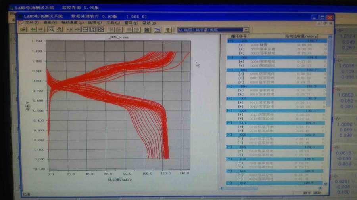The image size is (357, 200).
Task: Click the second table grid icon
Action: [136, 30]
